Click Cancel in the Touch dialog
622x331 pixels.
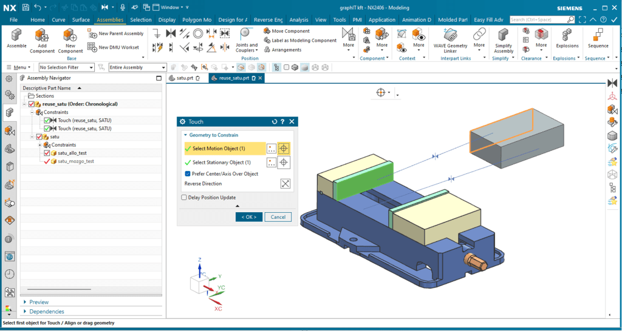278,217
